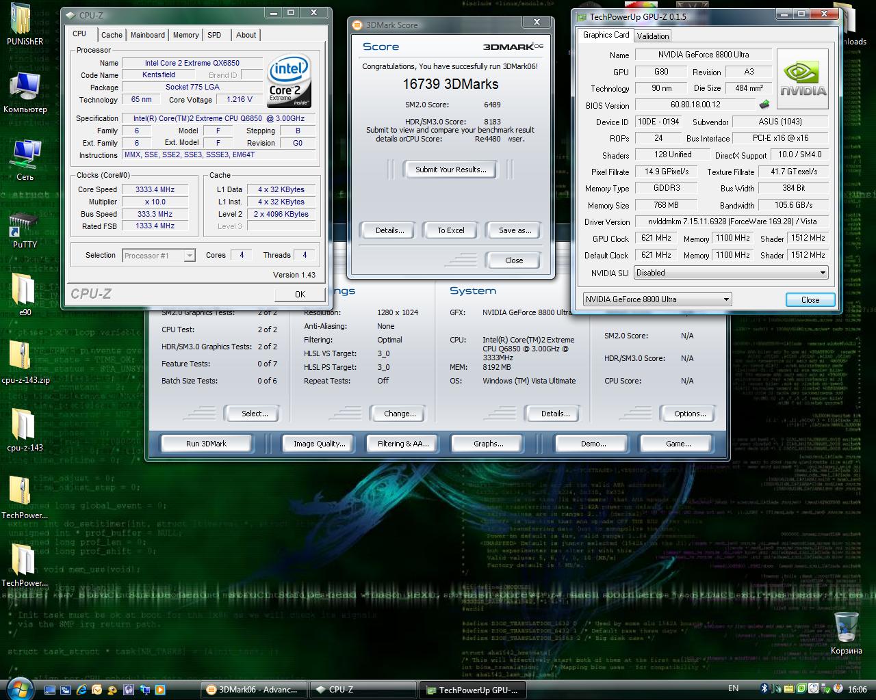The height and width of the screenshot is (700, 876).
Task: Click the Bluetooth icon in system tray
Action: 765,689
